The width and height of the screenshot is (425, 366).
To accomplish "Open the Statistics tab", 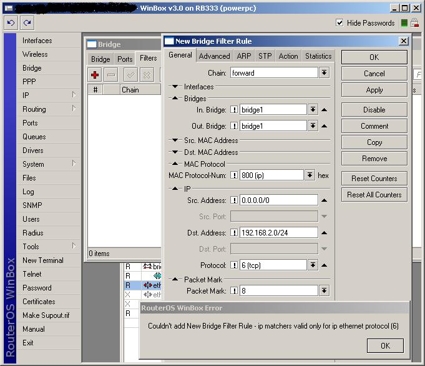I will pyautogui.click(x=318, y=56).
